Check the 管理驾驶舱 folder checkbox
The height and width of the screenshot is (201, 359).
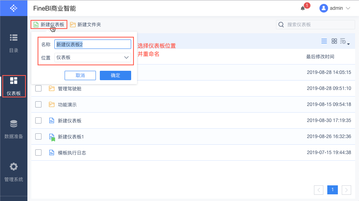point(38,88)
